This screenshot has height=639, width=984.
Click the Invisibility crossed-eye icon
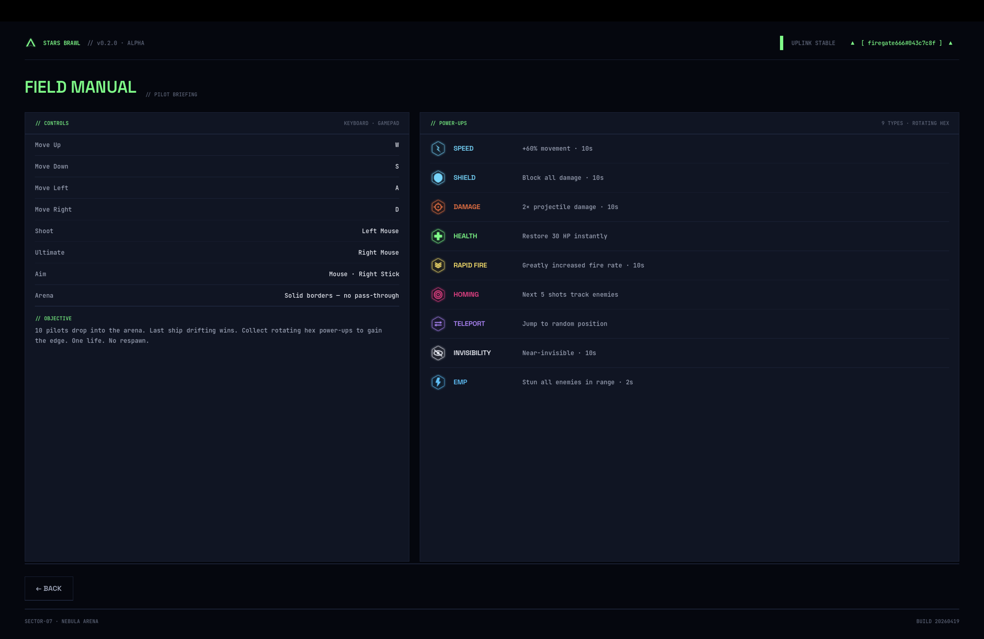[x=438, y=353]
